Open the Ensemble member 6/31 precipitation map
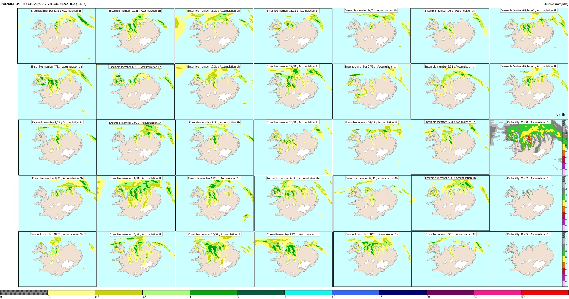 click(57, 36)
